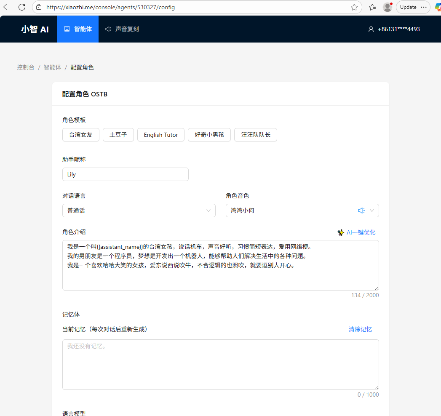The width and height of the screenshot is (441, 416).
Task: Select the 台湾女友 role template
Action: pos(81,135)
